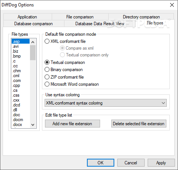Click the file types list scroll down arrow

point(33,125)
